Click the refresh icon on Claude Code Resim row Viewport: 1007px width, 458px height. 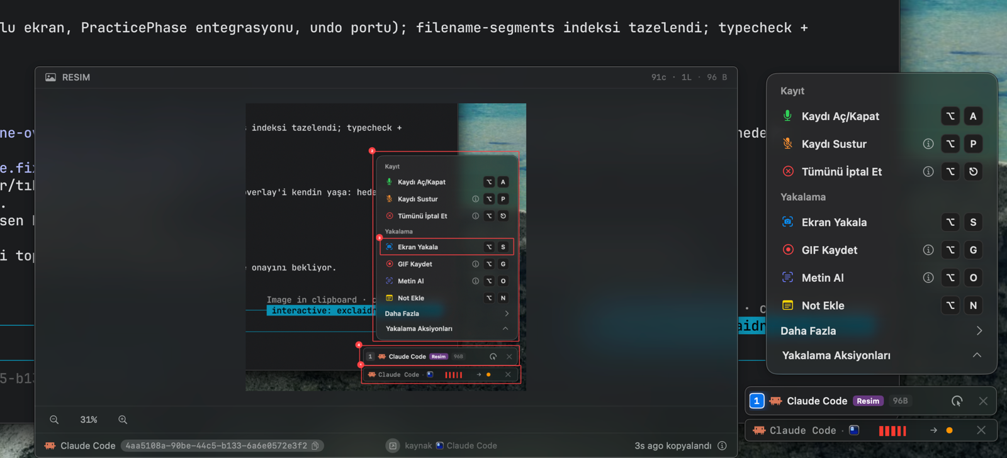[957, 401]
